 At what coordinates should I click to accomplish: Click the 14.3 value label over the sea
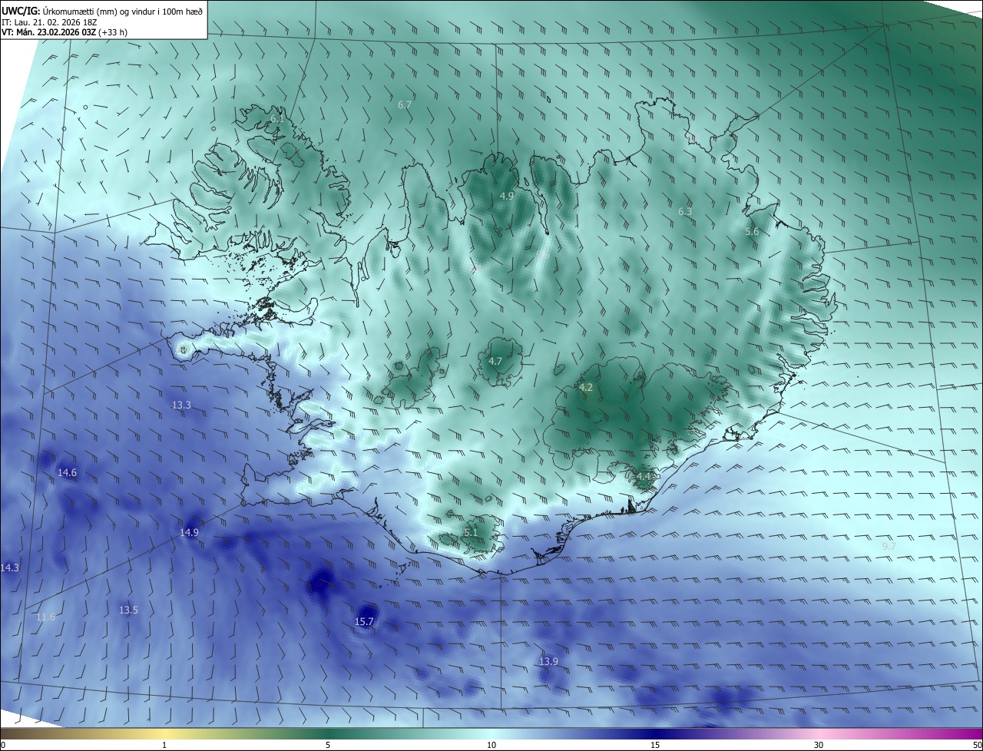coord(10,568)
